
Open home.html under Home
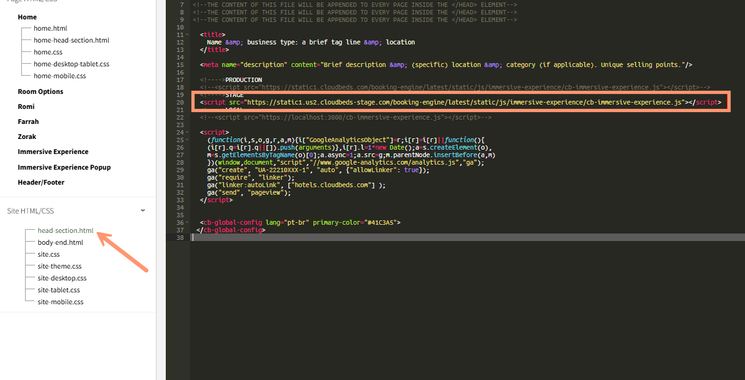(x=50, y=28)
